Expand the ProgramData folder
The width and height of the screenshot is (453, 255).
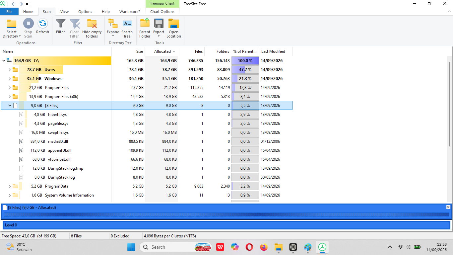(x=10, y=186)
